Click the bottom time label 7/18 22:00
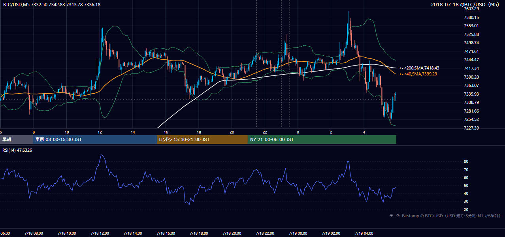Image resolution: width=505 pixels, height=237 pixels. pyautogui.click(x=265, y=233)
